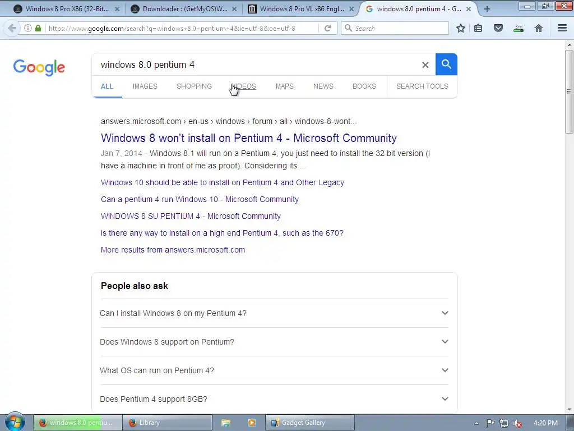The image size is (574, 431).
Task: Open a new tab with plus button
Action: tap(487, 9)
